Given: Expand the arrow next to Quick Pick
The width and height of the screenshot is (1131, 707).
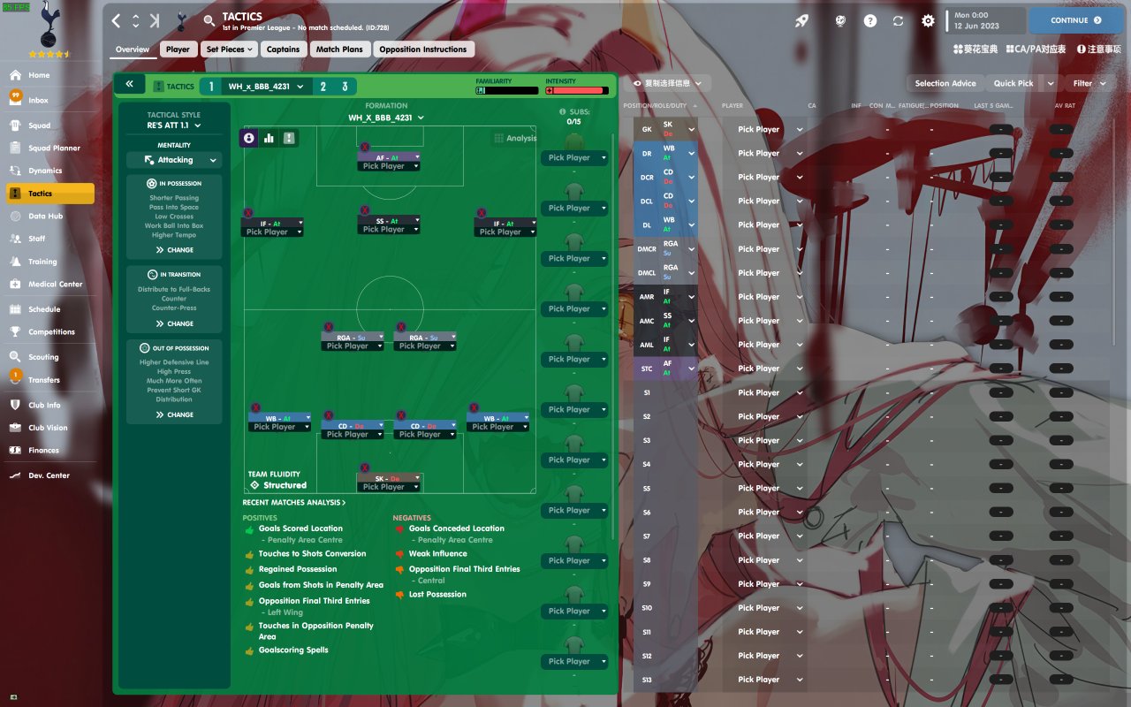Looking at the screenshot, I should 1050,83.
